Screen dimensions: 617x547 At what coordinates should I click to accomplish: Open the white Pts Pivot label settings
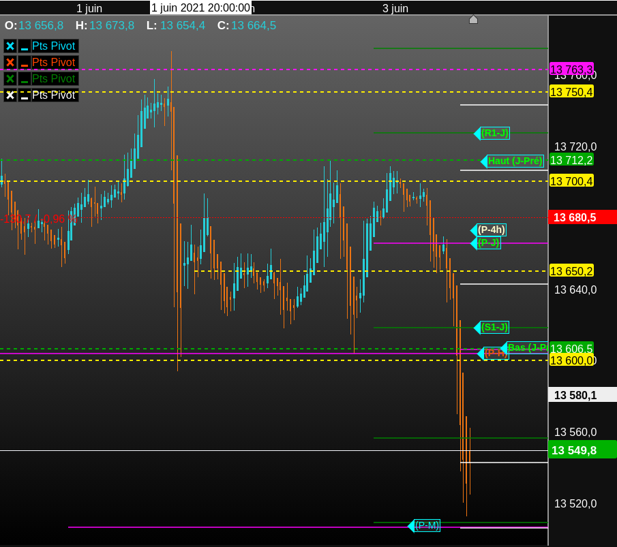pos(53,95)
